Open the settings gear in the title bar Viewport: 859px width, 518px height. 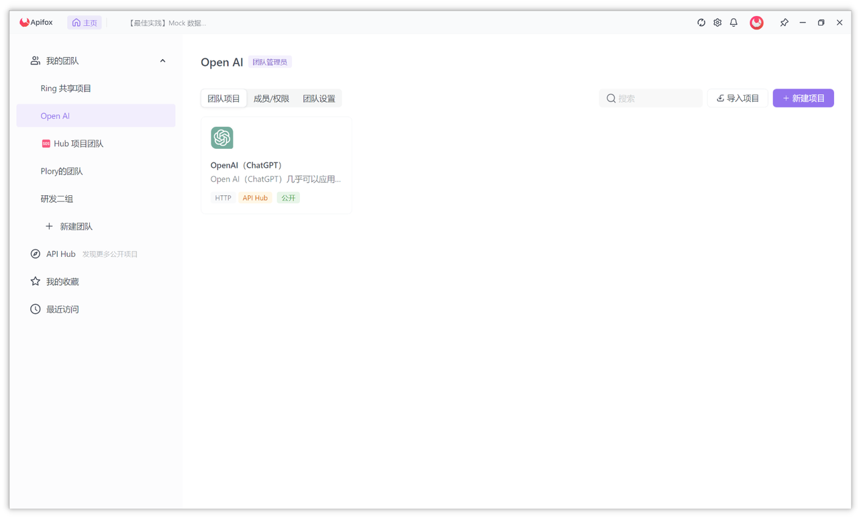click(x=717, y=22)
